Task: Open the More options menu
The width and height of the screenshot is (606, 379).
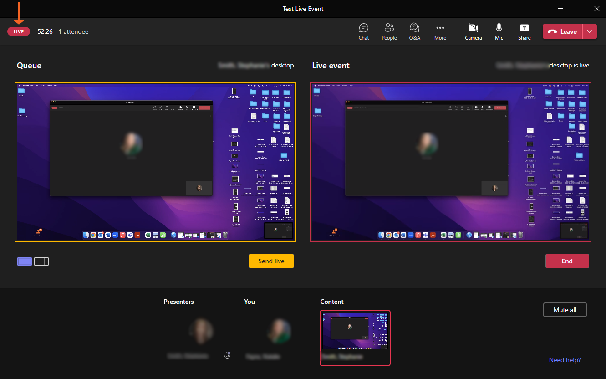Action: click(440, 32)
